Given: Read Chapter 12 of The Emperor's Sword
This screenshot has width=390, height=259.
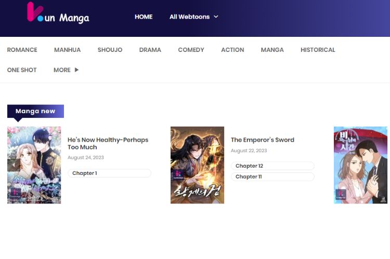Looking at the screenshot, I should point(272,166).
